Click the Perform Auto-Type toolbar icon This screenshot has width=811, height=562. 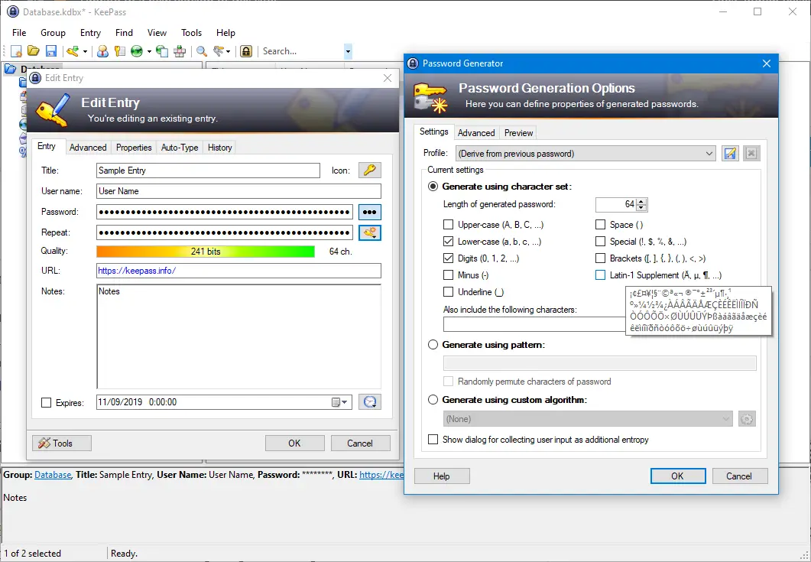[x=180, y=50]
